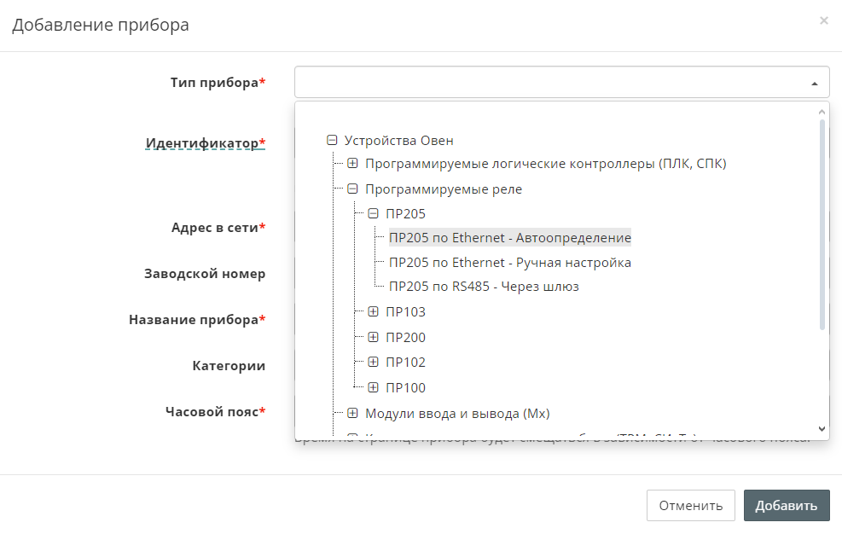This screenshot has width=842, height=534.
Task: Expand the ПР102 tree node
Action: coord(373,362)
